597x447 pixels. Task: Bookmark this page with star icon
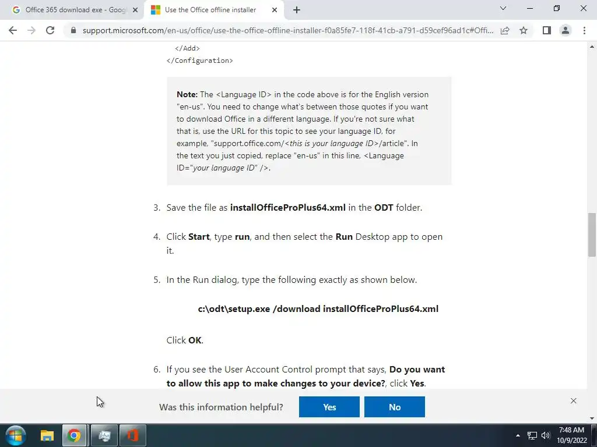click(524, 30)
